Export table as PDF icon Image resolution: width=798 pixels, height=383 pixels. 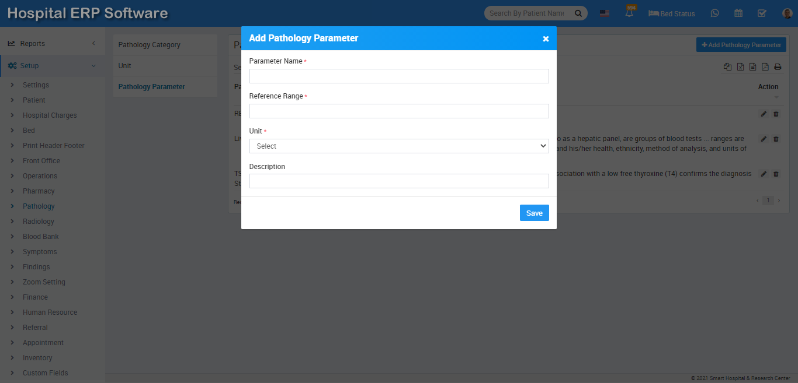pos(765,67)
